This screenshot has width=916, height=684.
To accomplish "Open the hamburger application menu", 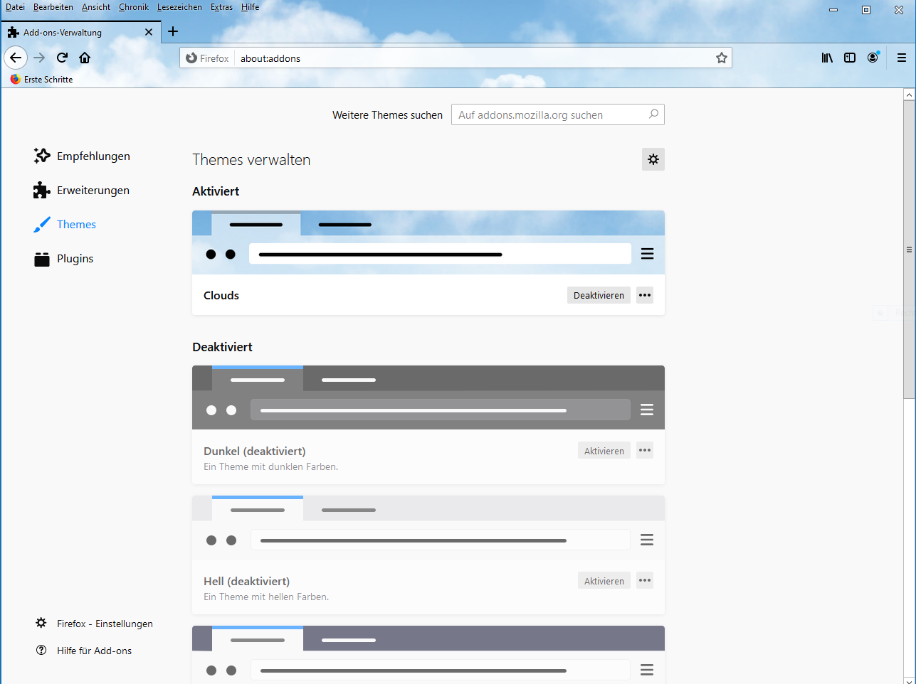I will tap(901, 58).
